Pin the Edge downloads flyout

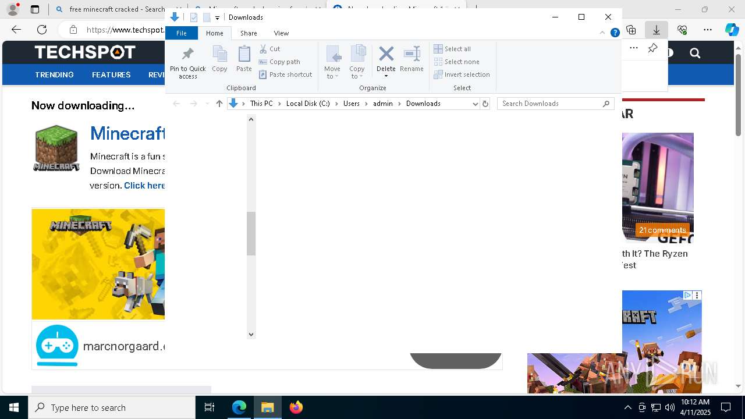(652, 48)
